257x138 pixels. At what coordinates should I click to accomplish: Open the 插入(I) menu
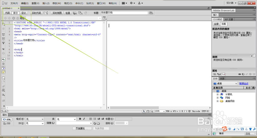tap(46, 3)
